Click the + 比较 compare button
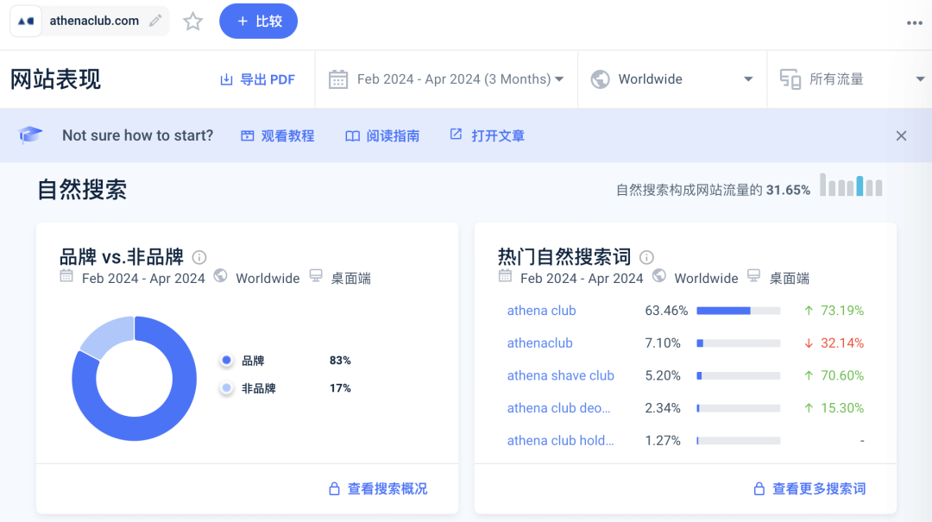Image resolution: width=932 pixels, height=522 pixels. point(258,21)
